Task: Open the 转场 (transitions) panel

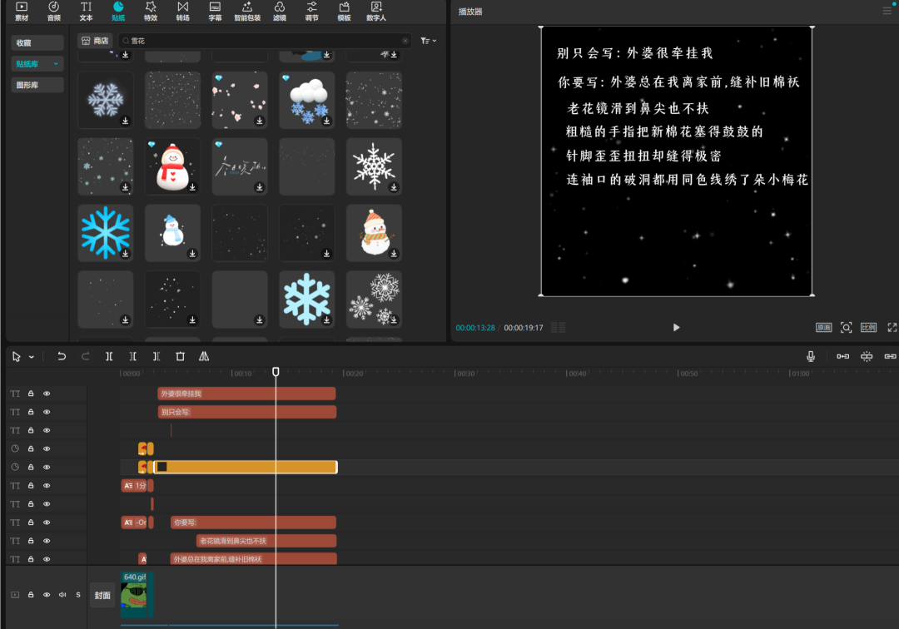Action: tap(182, 11)
